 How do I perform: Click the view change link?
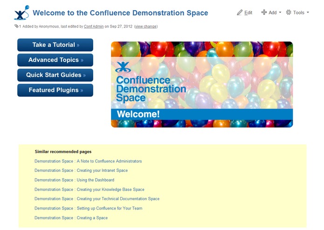pos(146,27)
